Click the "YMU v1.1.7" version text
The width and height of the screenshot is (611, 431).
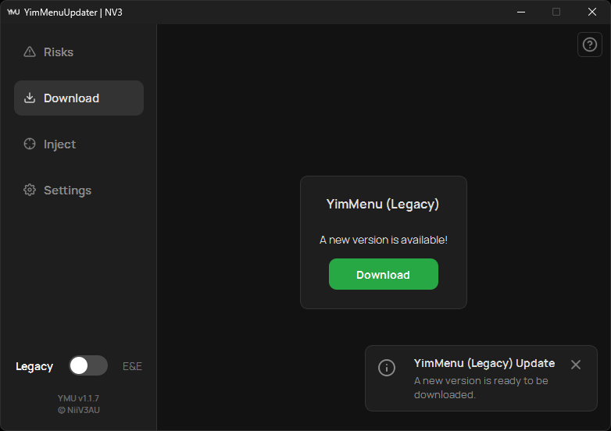[x=78, y=398]
